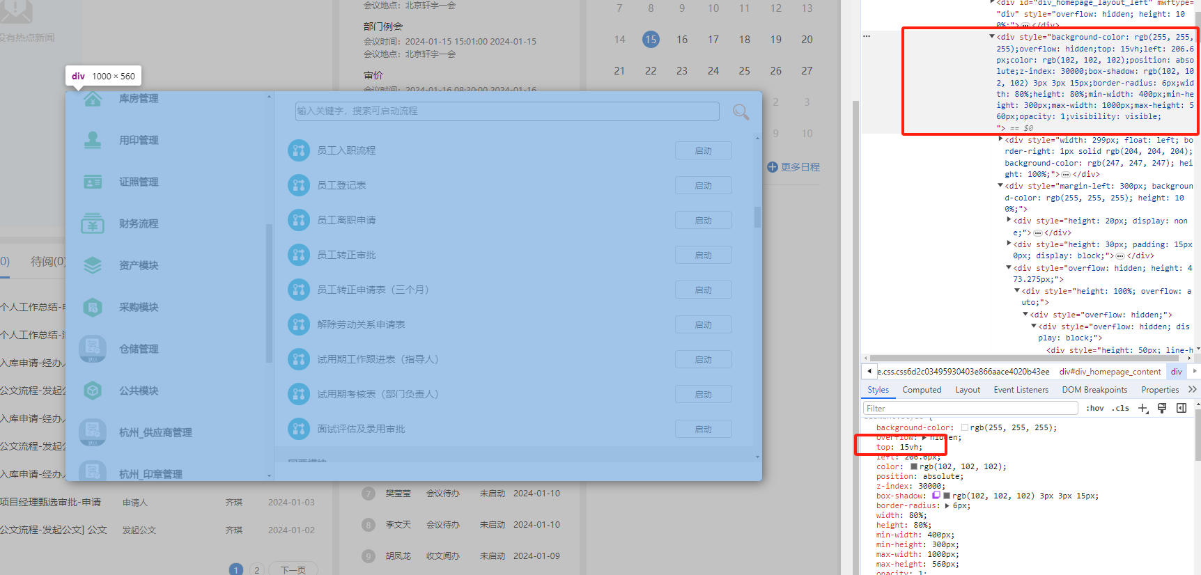Click the 公共模块 category label
Image resolution: width=1201 pixels, height=575 pixels.
click(x=139, y=391)
